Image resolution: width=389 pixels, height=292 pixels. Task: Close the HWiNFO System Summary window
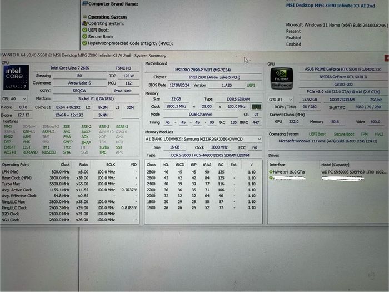[x=387, y=58]
